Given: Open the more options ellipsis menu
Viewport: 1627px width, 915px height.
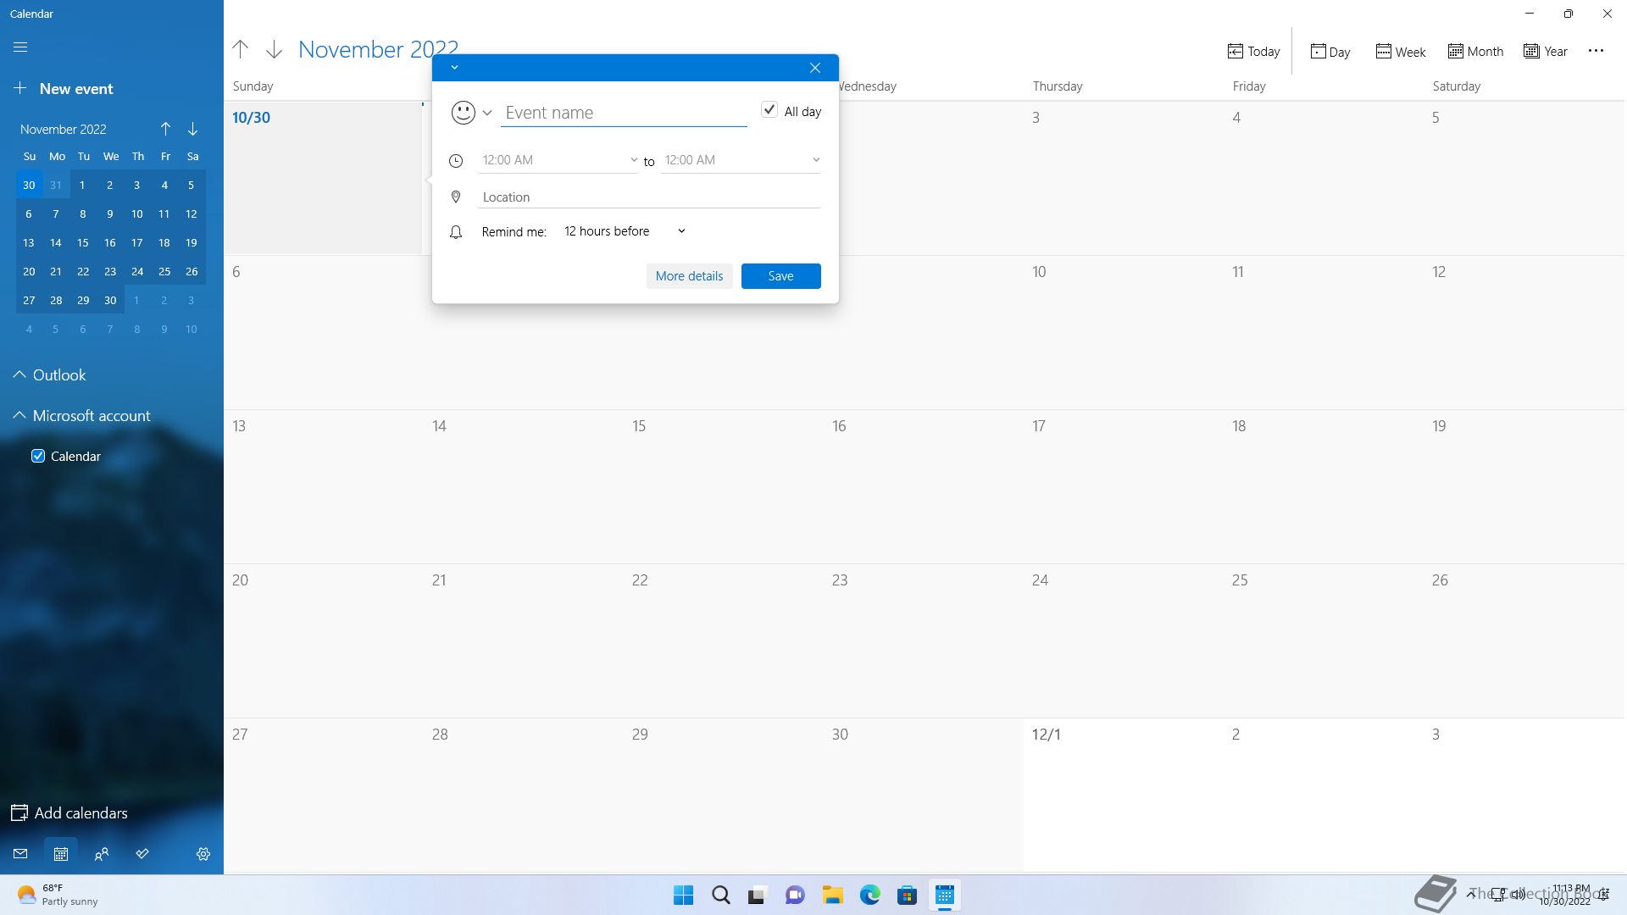Looking at the screenshot, I should 1596,51.
